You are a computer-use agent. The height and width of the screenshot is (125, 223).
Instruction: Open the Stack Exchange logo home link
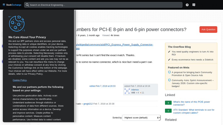[x=12, y=5]
